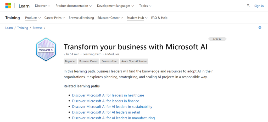Open the Learn home link in header
The image size is (268, 122).
(24, 6)
